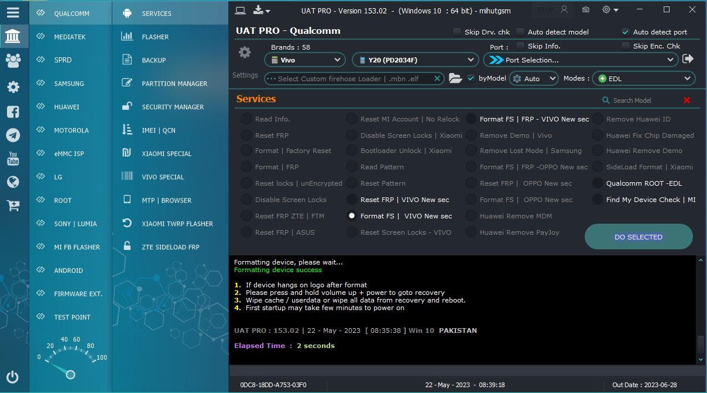Click the DO SELECTED button
Screen dimensions: 707x393
point(639,237)
